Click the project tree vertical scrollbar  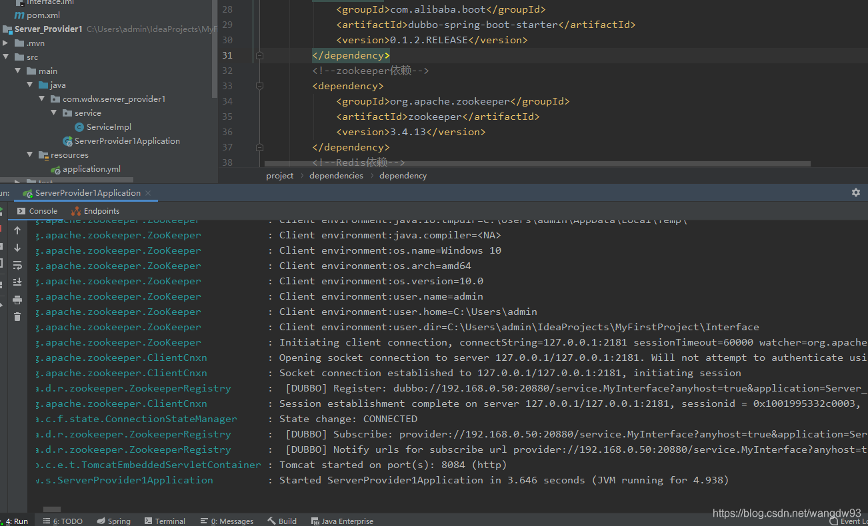[214, 47]
